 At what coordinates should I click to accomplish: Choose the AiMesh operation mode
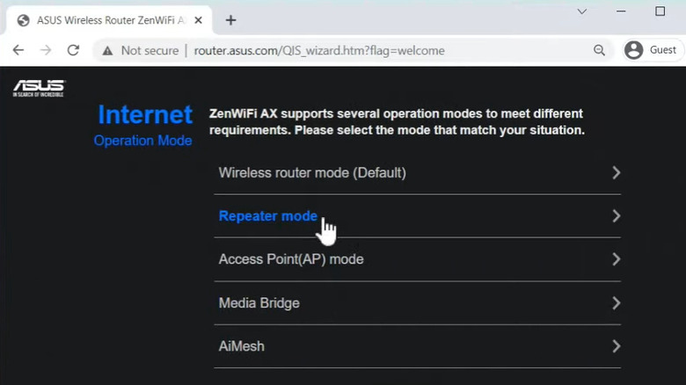tap(241, 346)
